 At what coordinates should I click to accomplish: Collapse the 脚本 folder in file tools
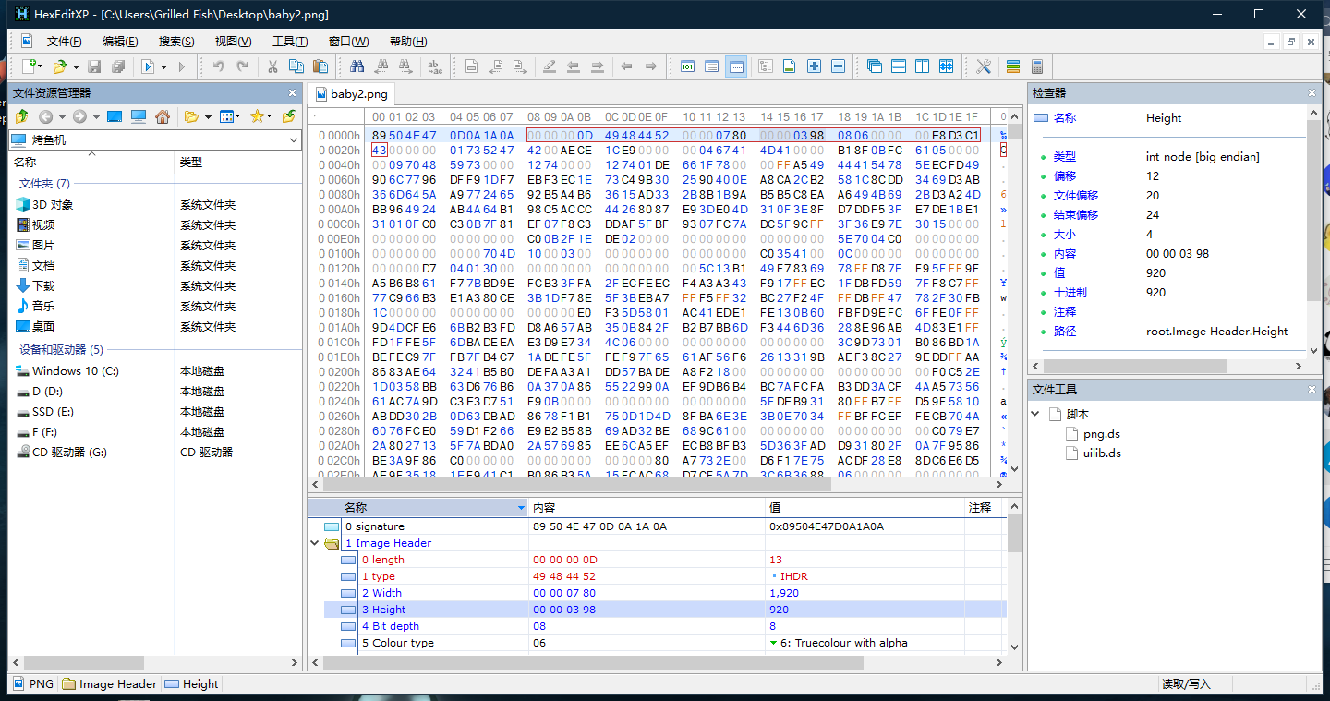pyautogui.click(x=1036, y=414)
